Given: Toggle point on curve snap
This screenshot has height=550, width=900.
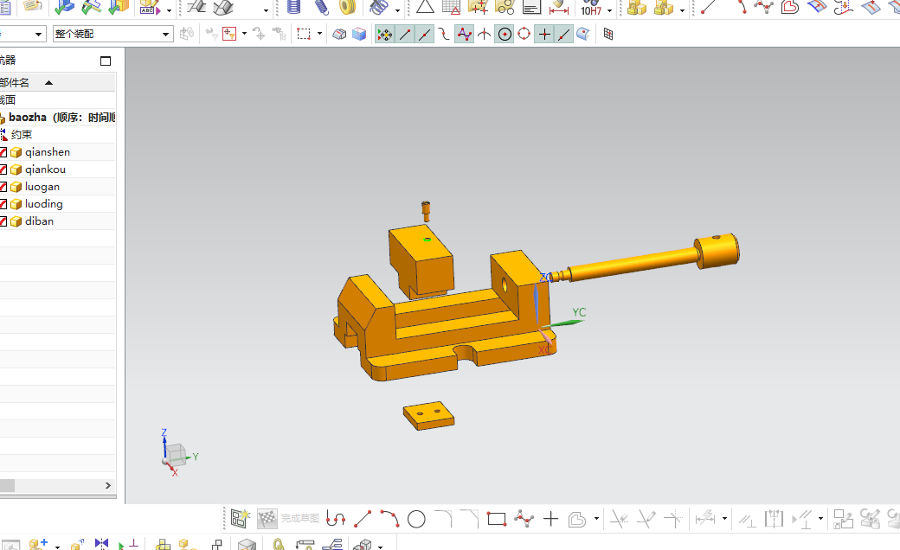Looking at the screenshot, I should pyautogui.click(x=564, y=35).
